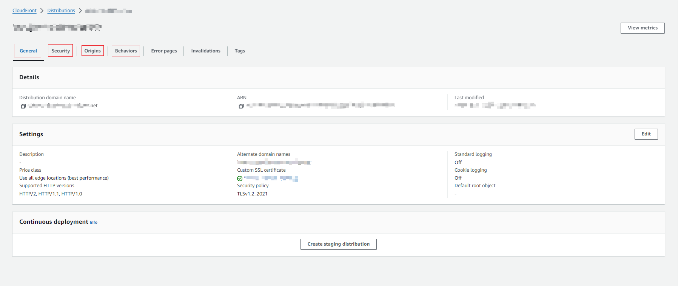Viewport: 678px width, 286px height.
Task: Click the Cookie logging Off link
Action: [x=458, y=178]
